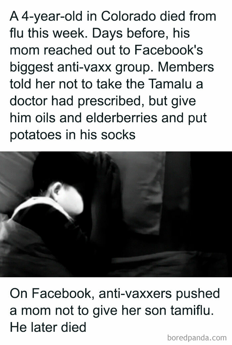Click the word 'Facebook's' in top paragraph

168,50
